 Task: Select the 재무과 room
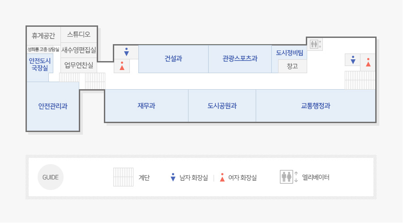[146, 106]
